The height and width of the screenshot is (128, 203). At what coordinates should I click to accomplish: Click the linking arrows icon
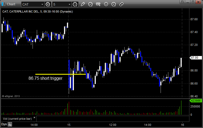tap(121, 4)
